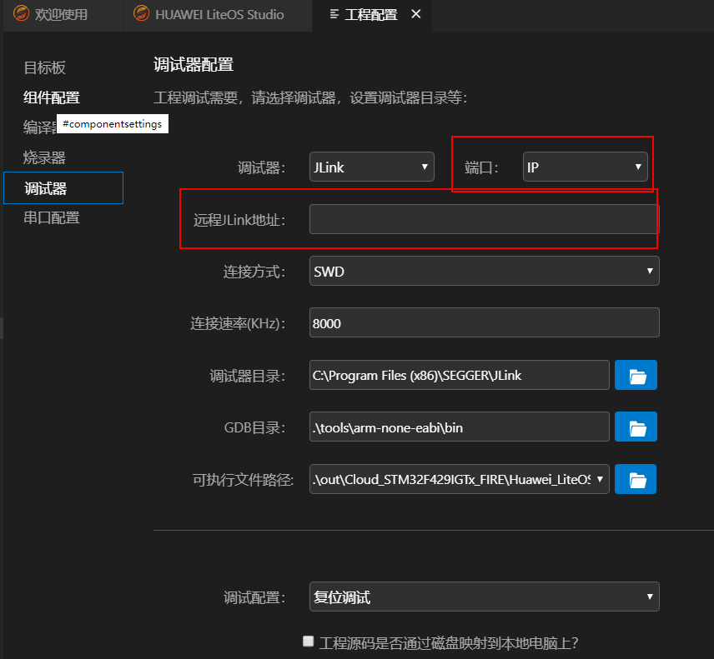Click the 连接速率(KHz) field with 8000
Viewport: 714px width, 659px height.
(484, 323)
